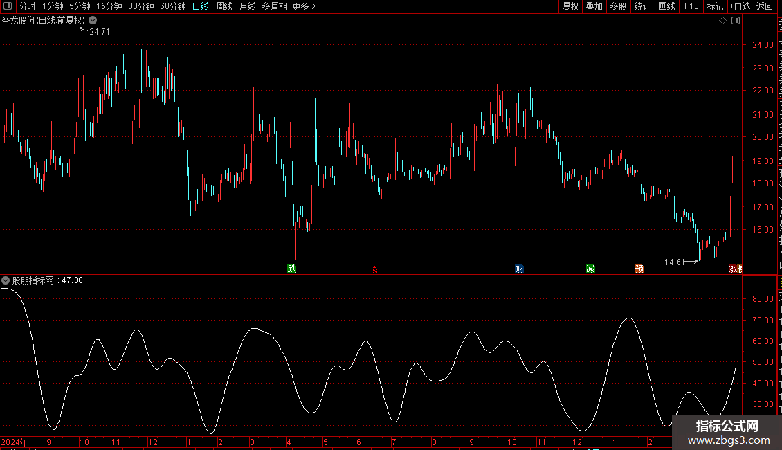Image resolution: width=782 pixels, height=450 pixels.
Task: Click the blue 财 financial report marker
Action: (519, 269)
